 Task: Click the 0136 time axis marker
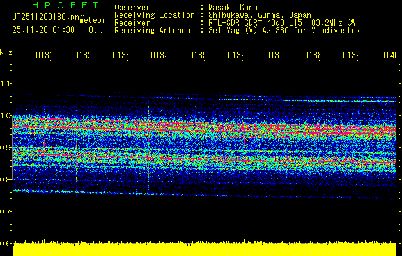236,56
